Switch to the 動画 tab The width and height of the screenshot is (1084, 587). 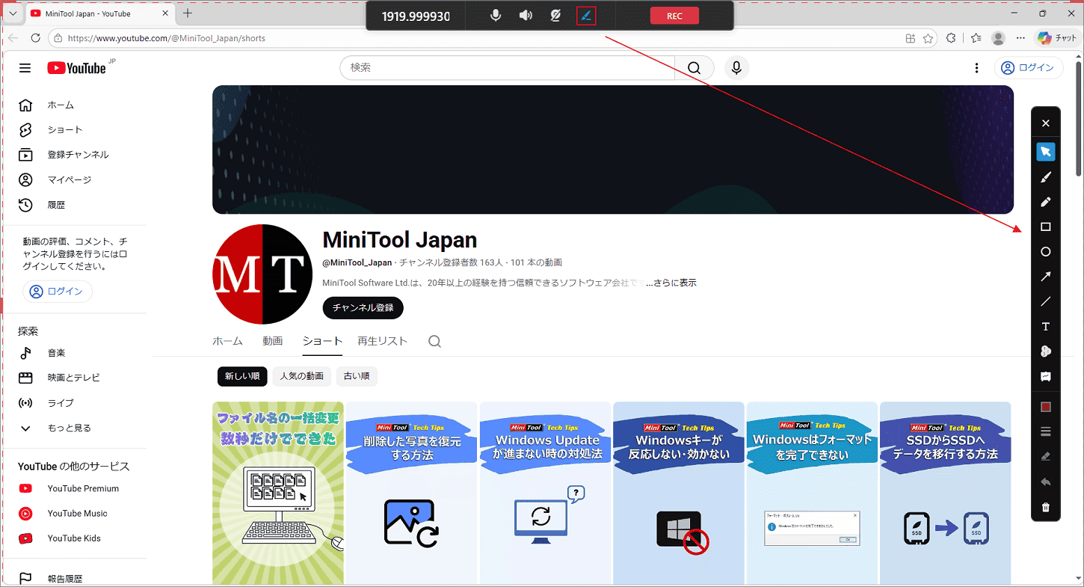coord(272,340)
